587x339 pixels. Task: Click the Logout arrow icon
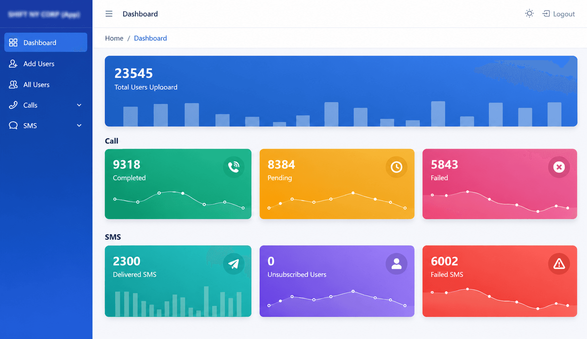coord(546,14)
